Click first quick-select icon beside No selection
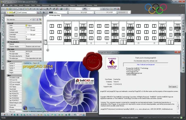186x120 pixels. pyautogui.click(x=34, y=20)
